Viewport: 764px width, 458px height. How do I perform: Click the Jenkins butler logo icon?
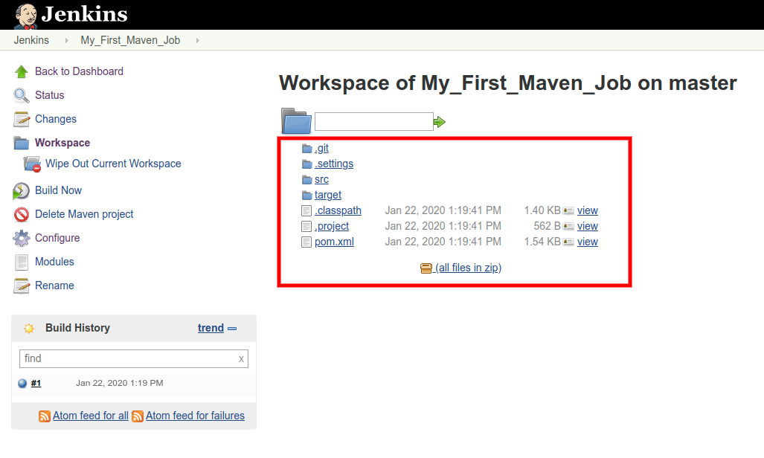point(26,16)
